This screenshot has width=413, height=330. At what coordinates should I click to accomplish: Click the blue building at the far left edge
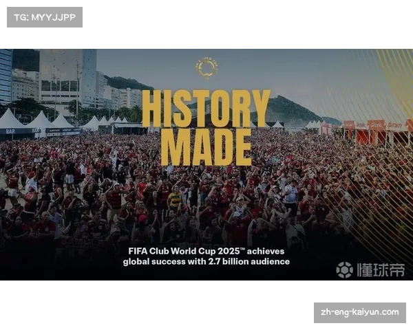tap(6, 76)
